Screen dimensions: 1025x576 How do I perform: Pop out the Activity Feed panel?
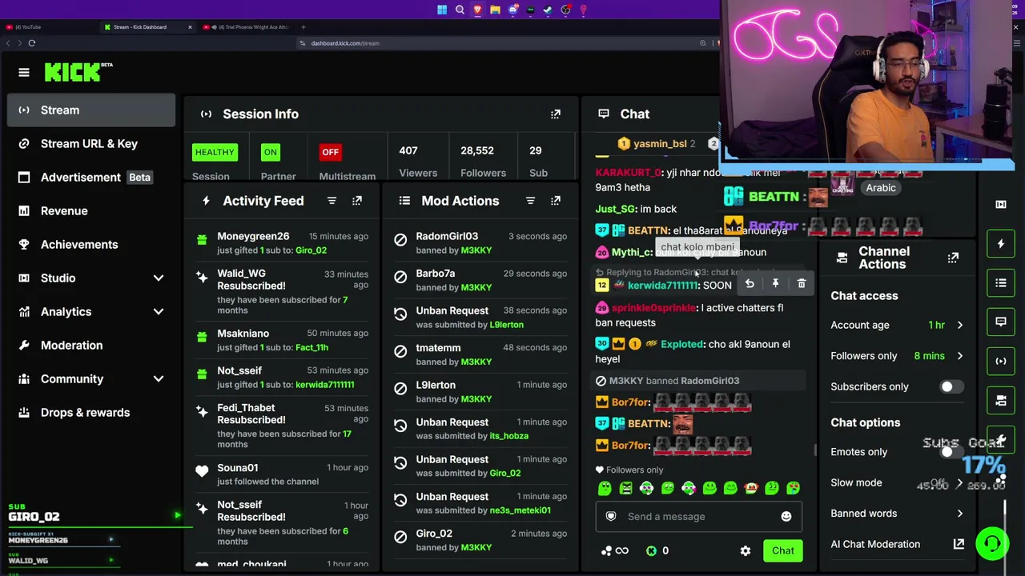(x=357, y=201)
